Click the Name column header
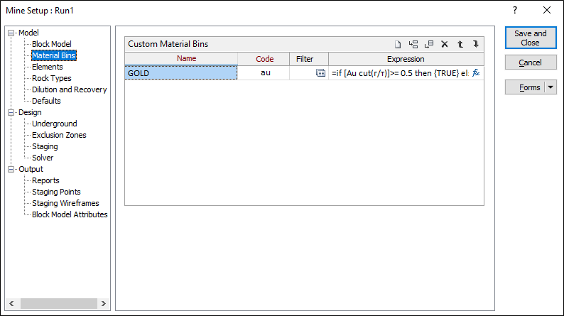This screenshot has width=564, height=316. [181, 59]
